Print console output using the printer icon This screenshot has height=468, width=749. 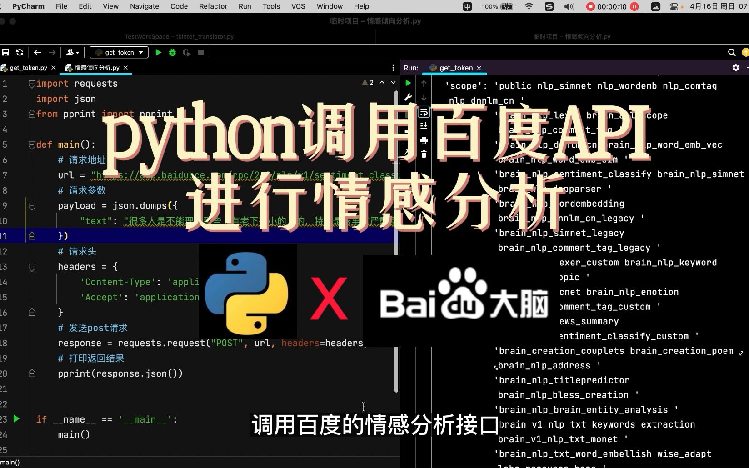424,141
